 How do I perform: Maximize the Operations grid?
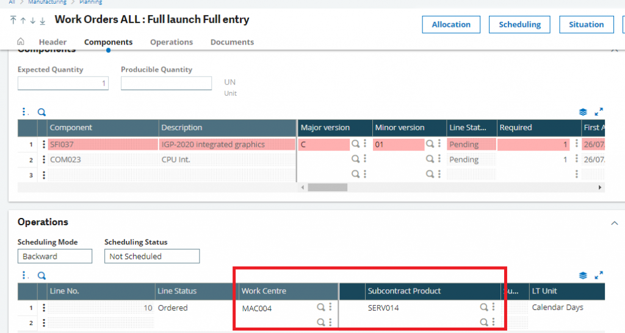599,275
